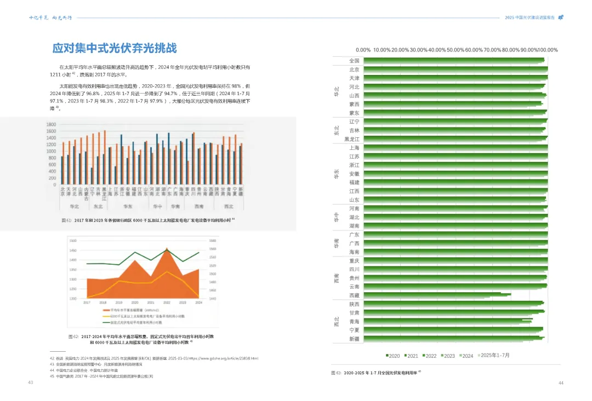Click the Figure 62 caption text
Screen dimensions: 592x401
(141, 339)
